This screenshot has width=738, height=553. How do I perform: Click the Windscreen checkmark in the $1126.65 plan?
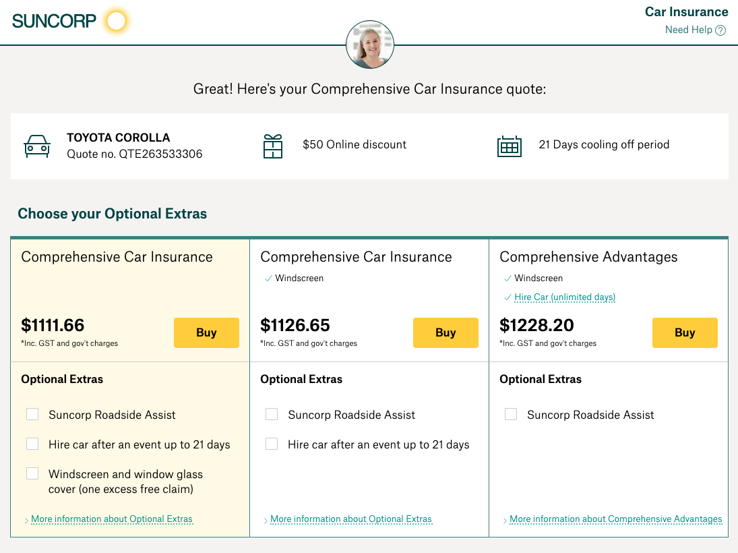[x=268, y=279]
